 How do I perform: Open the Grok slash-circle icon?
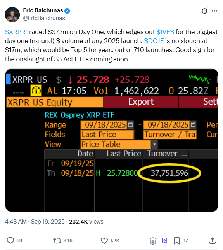(x=204, y=11)
